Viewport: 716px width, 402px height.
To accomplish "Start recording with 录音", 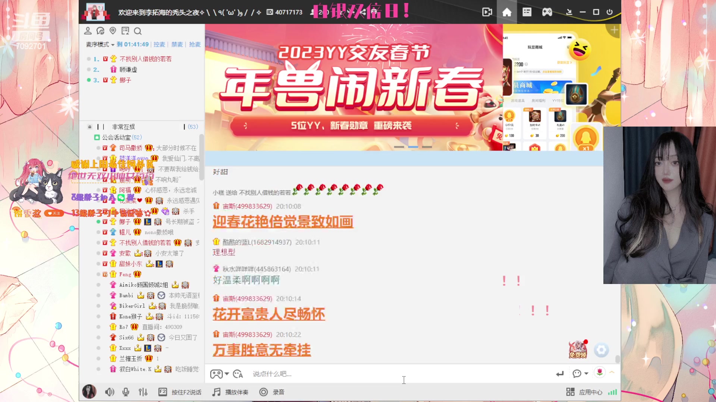I will pos(272,392).
